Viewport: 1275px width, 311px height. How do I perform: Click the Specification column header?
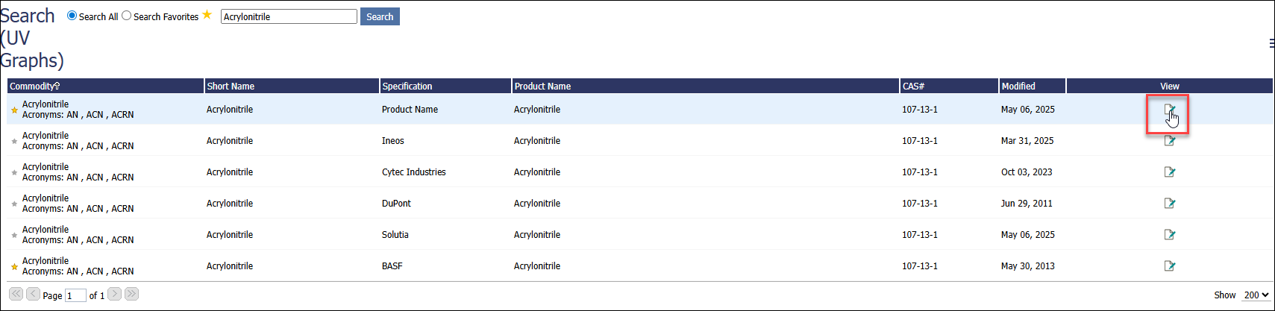[407, 87]
